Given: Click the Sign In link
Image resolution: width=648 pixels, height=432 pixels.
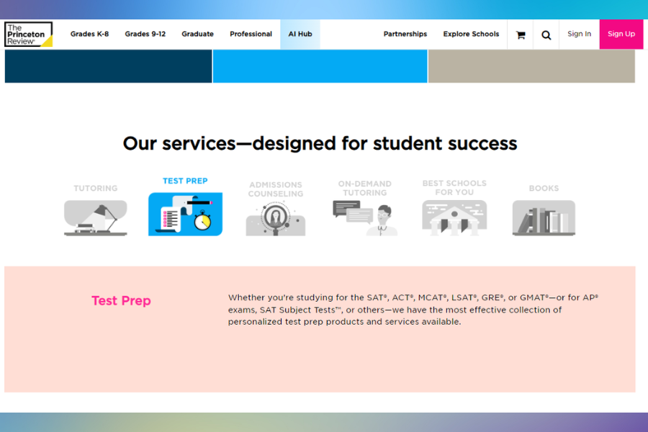Looking at the screenshot, I should 579,34.
